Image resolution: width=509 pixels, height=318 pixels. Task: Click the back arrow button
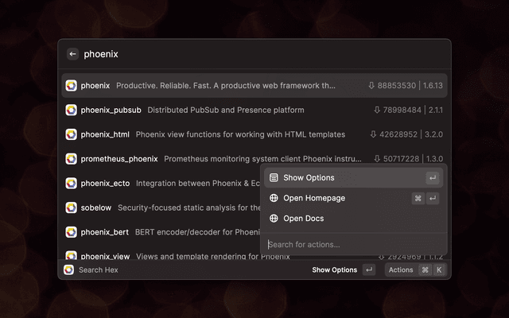point(72,54)
